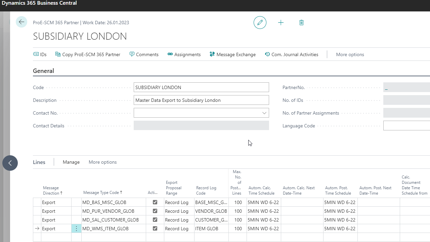Screen dimensions: 430x242
Task: Click More options in Lines section
Action: coord(102,162)
